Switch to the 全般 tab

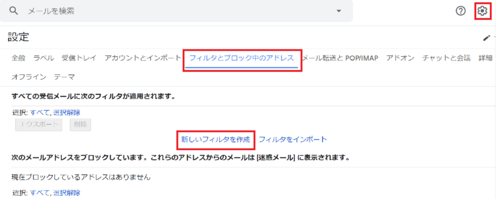(19, 58)
